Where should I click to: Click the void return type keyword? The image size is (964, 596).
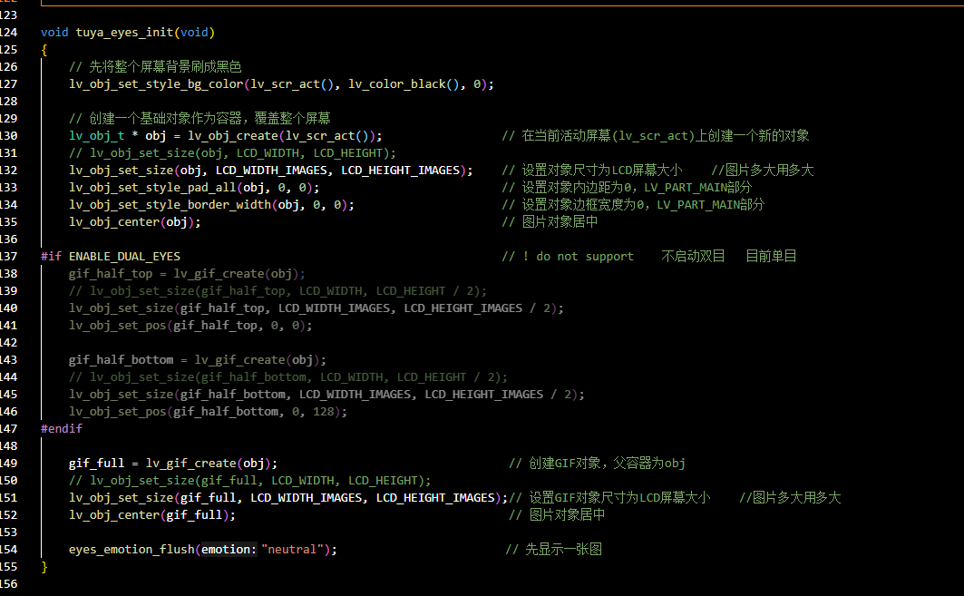pyautogui.click(x=54, y=33)
